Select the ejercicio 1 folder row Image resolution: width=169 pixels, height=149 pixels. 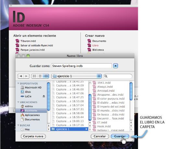point(69,129)
